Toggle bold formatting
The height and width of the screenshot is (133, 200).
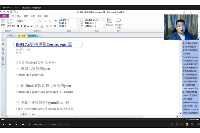(x=18, y=26)
